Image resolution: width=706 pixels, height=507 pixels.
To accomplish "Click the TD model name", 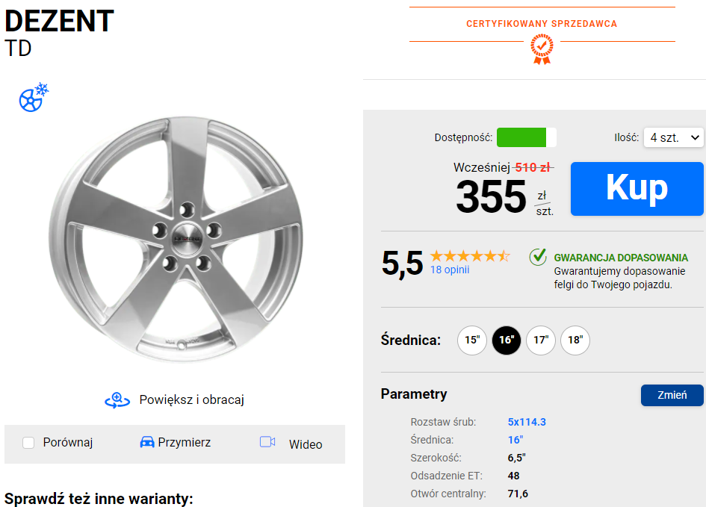I will pyautogui.click(x=18, y=49).
